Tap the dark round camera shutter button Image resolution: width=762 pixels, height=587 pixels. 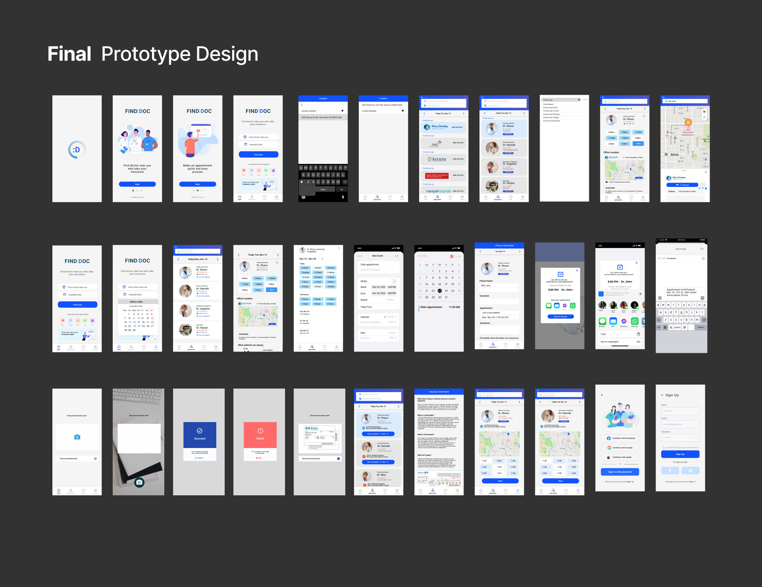(139, 482)
